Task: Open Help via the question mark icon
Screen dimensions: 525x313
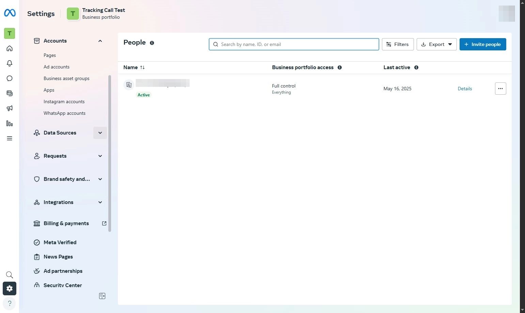Action: coord(9,303)
